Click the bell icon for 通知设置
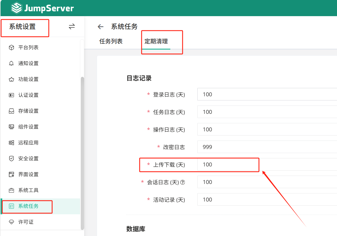The height and width of the screenshot is (236, 337). [x=11, y=63]
